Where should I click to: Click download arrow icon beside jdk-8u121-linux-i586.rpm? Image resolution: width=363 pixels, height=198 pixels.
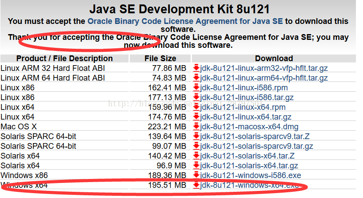point(196,87)
